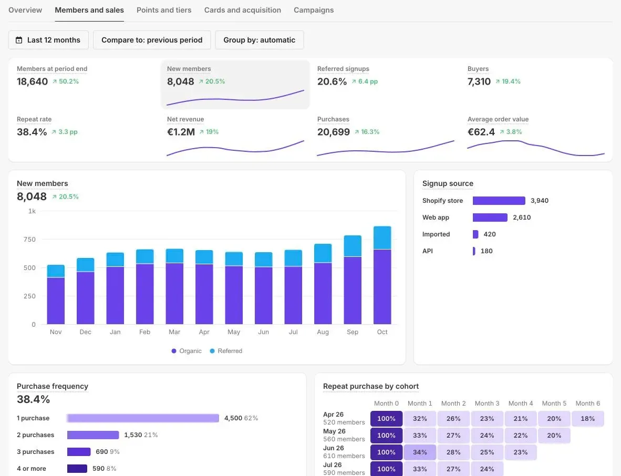This screenshot has height=476, width=621.
Task: Click the 3,940 Shopify store value
Action: pos(540,201)
